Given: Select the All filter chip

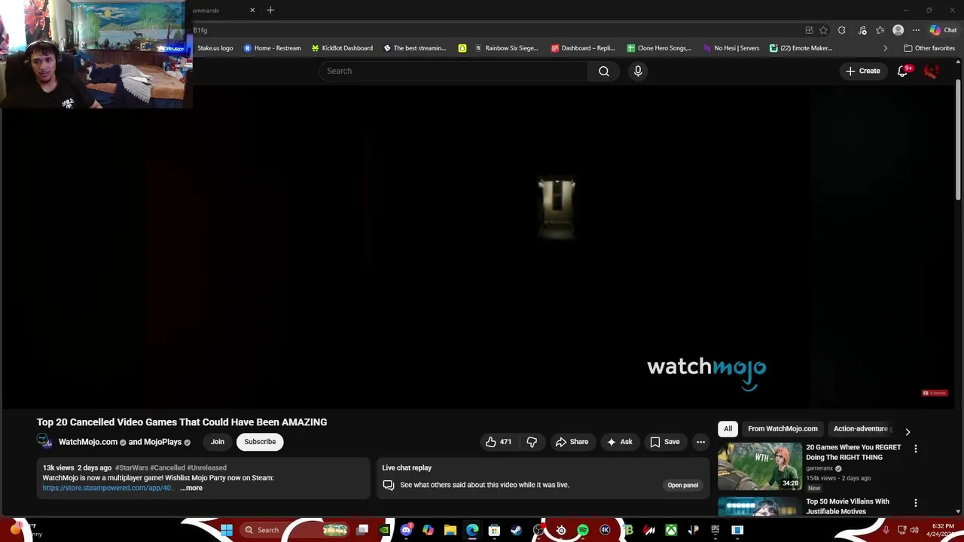Looking at the screenshot, I should pos(728,428).
